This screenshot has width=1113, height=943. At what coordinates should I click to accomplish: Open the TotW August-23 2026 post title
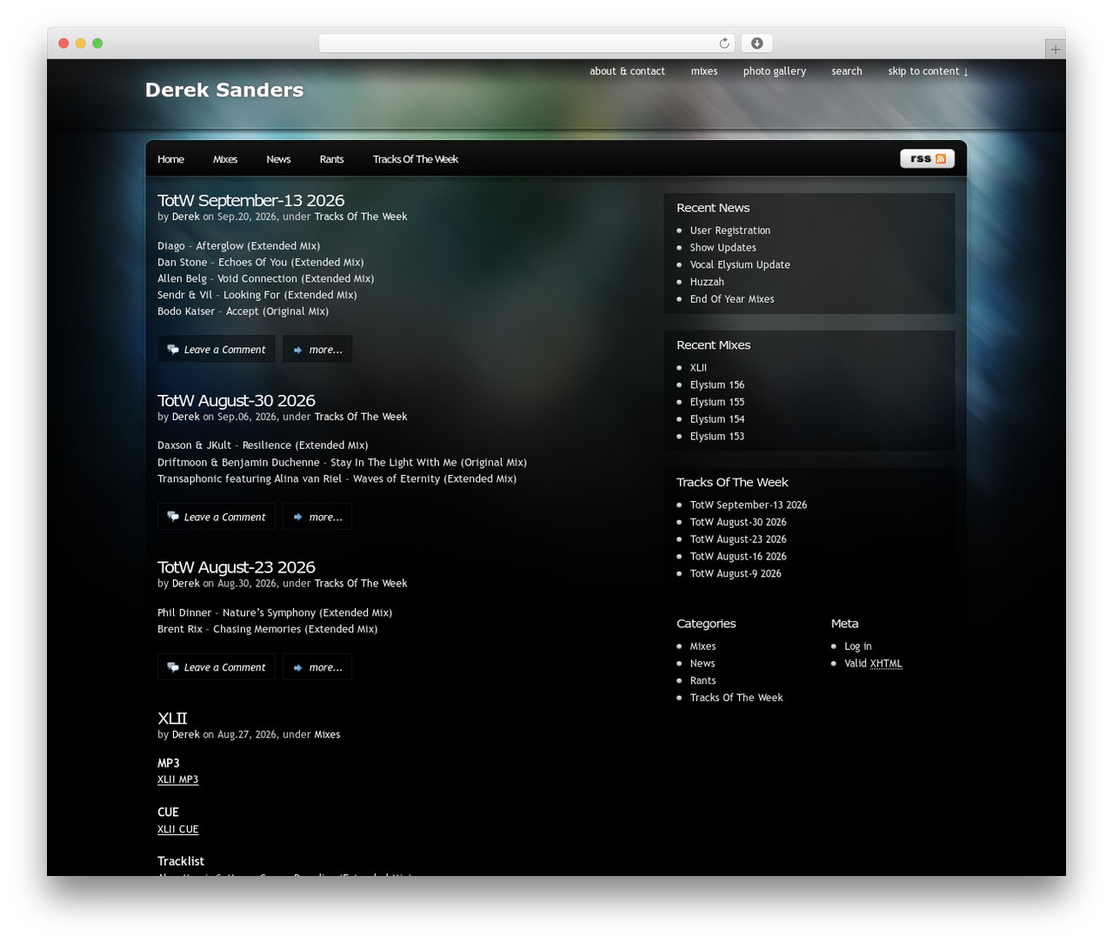pyautogui.click(x=237, y=567)
